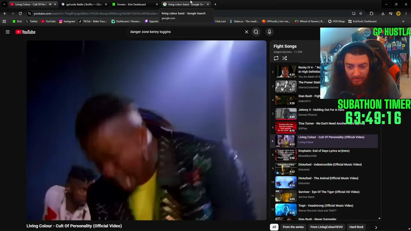Open the Kick bookmark
The height and width of the screenshot is (231, 411).
click(x=17, y=21)
